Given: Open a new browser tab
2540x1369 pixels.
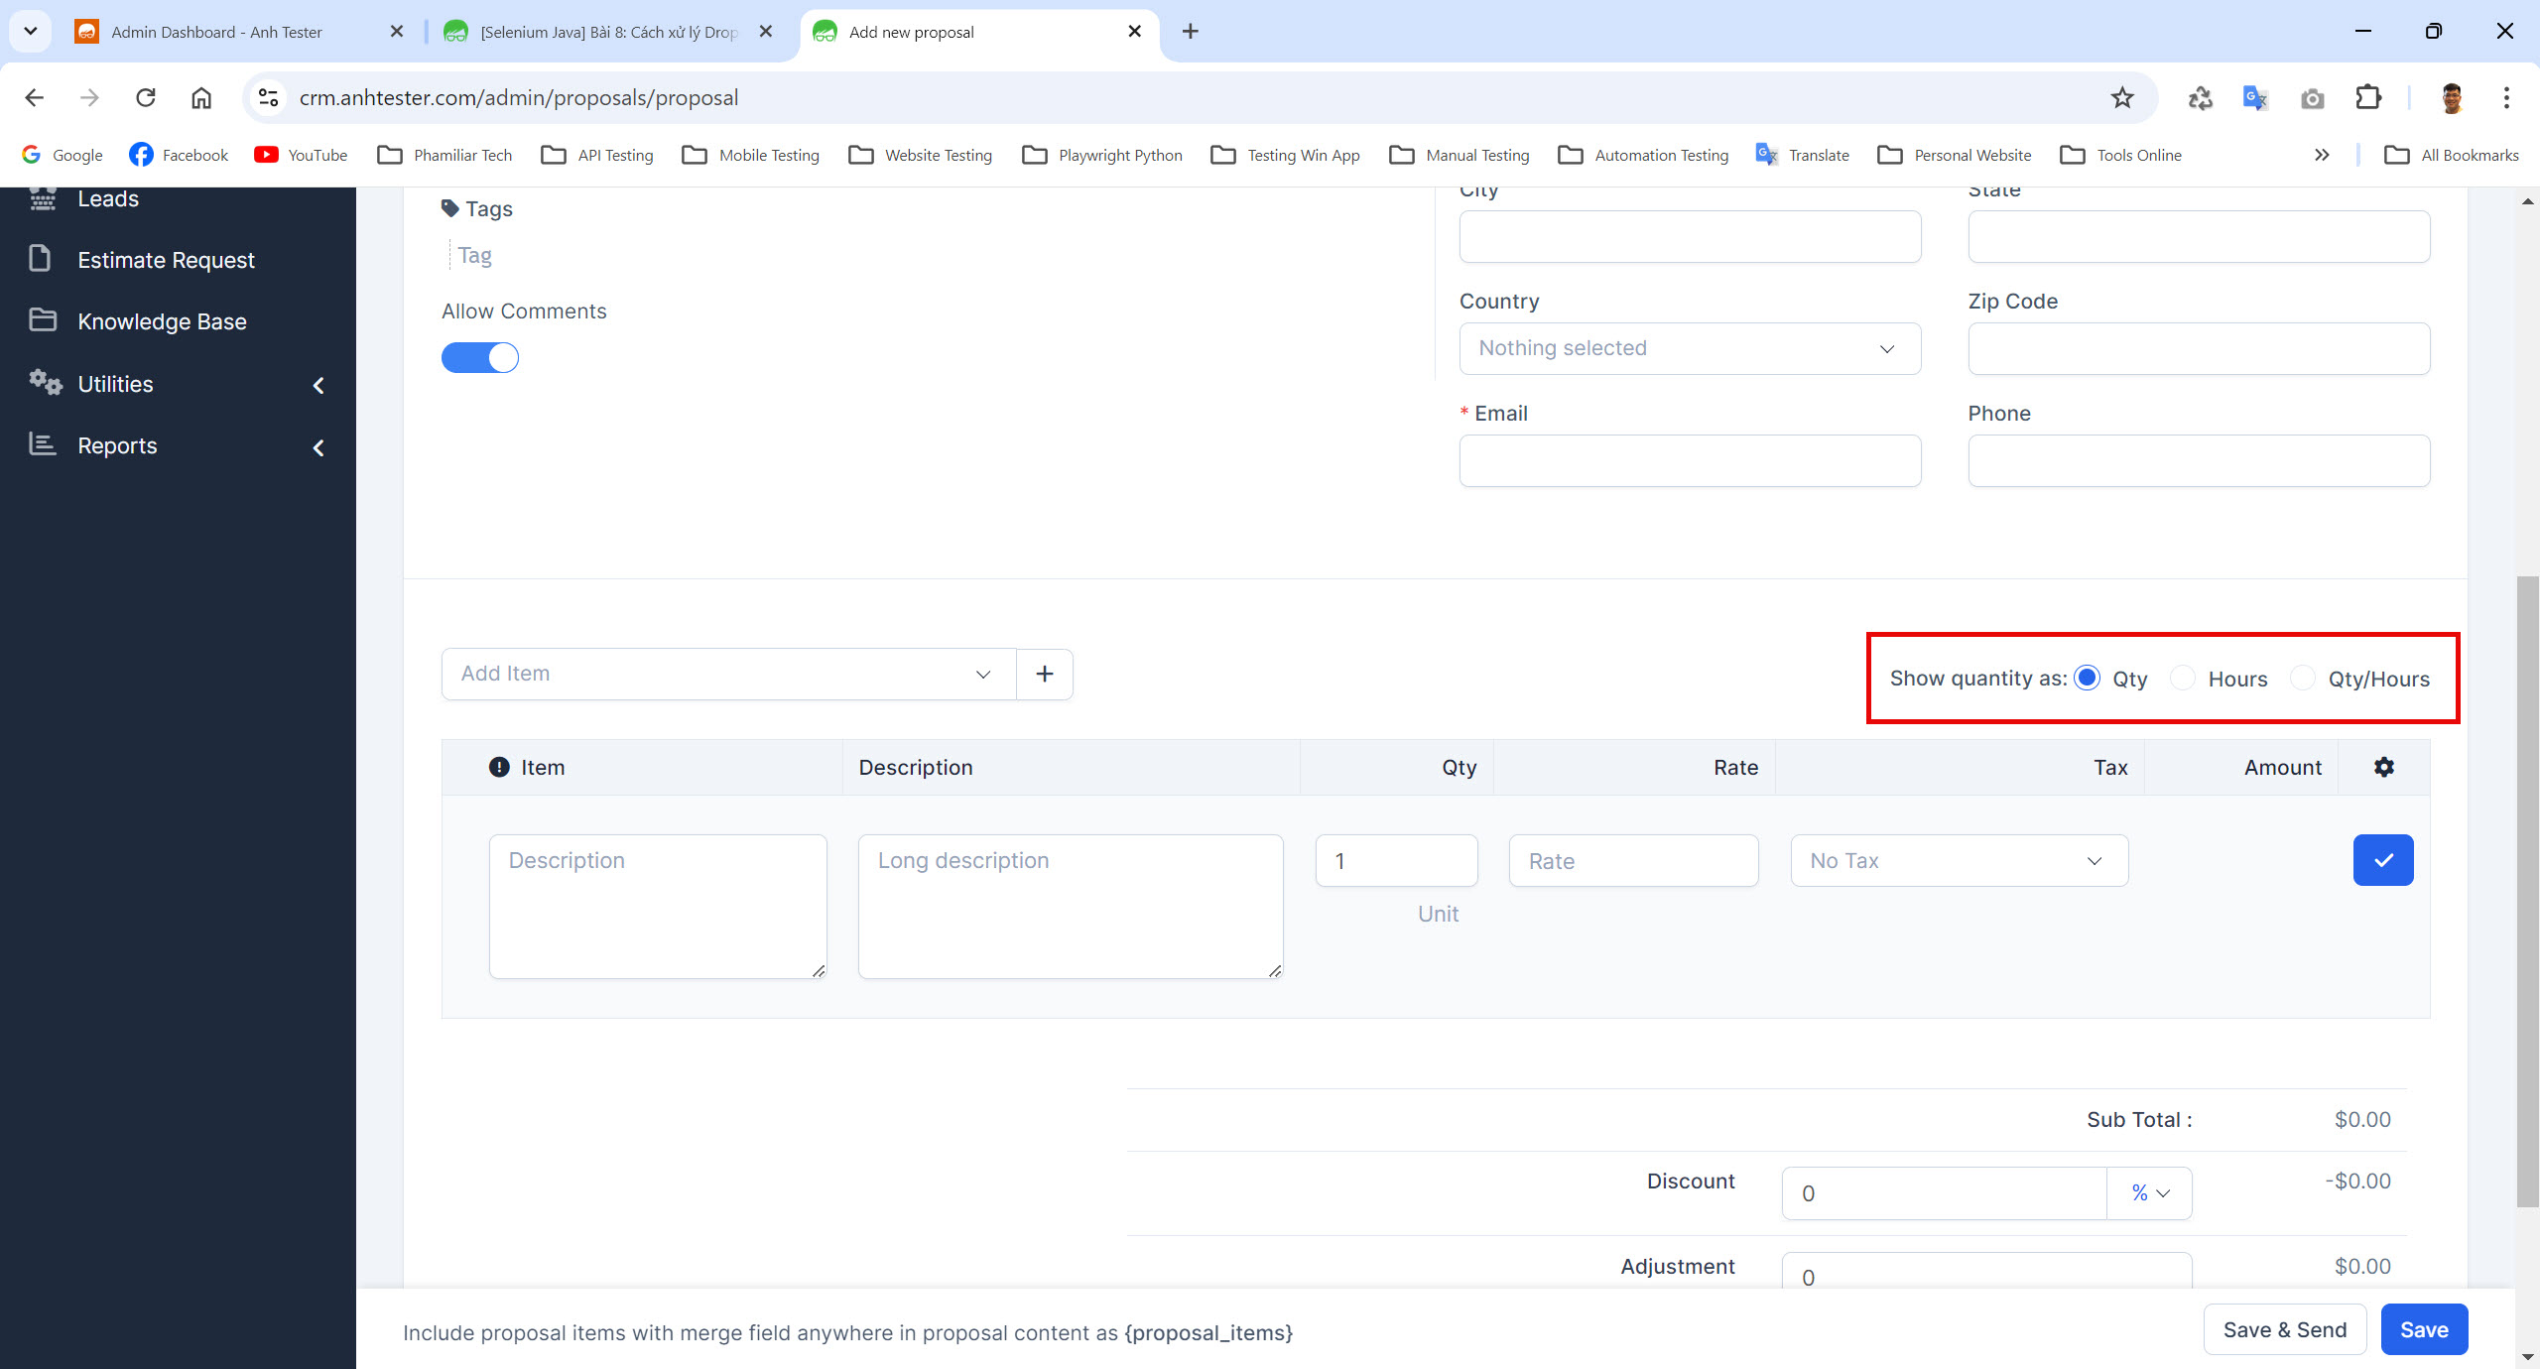Looking at the screenshot, I should (1191, 32).
